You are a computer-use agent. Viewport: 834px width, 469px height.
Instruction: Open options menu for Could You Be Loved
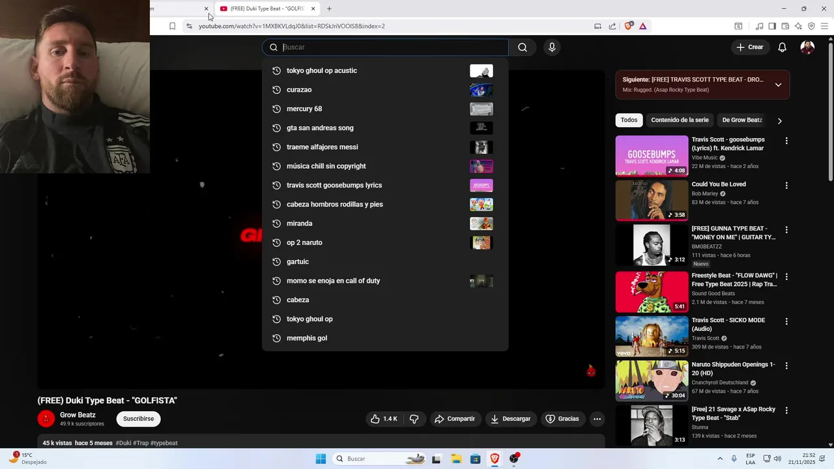(x=786, y=186)
